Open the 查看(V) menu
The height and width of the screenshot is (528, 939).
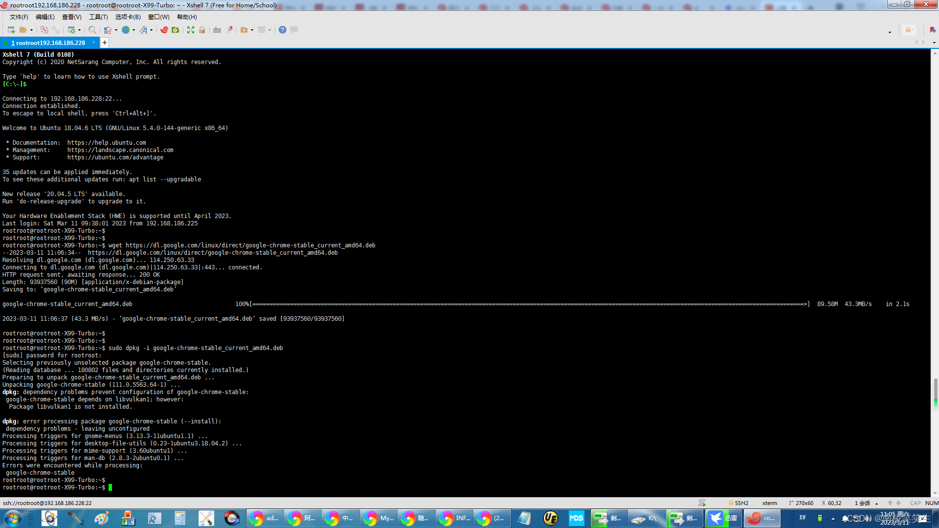coord(72,17)
